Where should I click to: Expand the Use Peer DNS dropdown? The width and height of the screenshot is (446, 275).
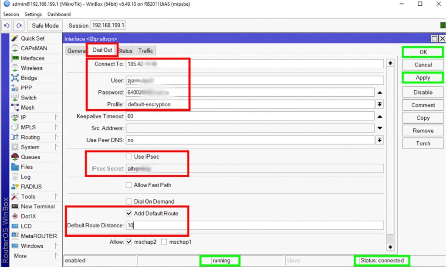(379, 140)
